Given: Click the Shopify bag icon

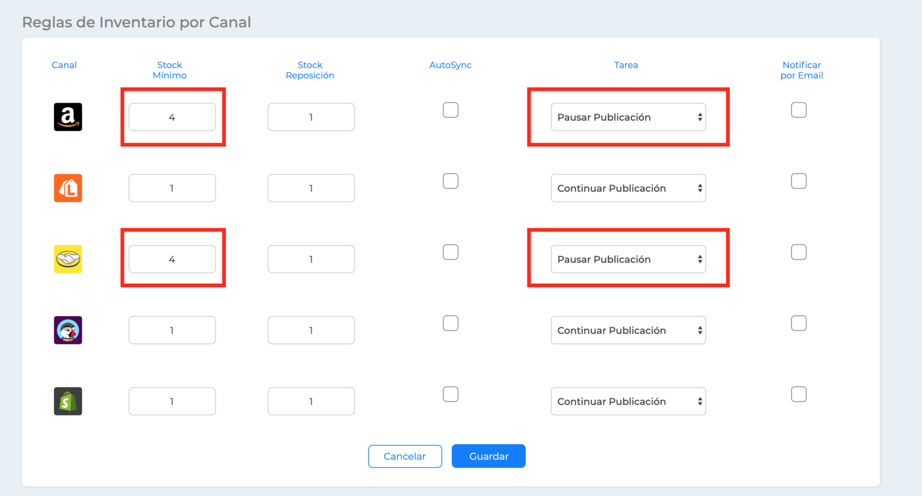Looking at the screenshot, I should coord(68,401).
